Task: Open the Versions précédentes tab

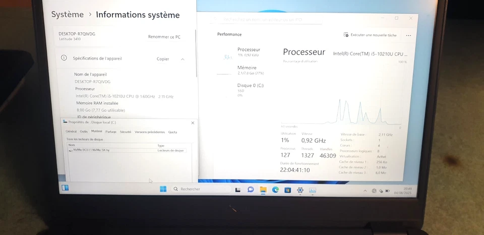Action: tap(150, 132)
